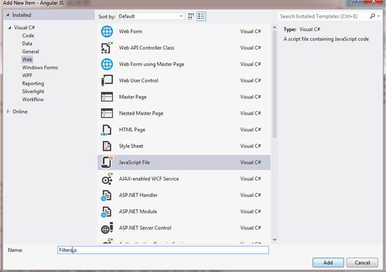Choose the ASP.NET Server Control icon
This screenshot has height=272, width=386.
point(107,228)
